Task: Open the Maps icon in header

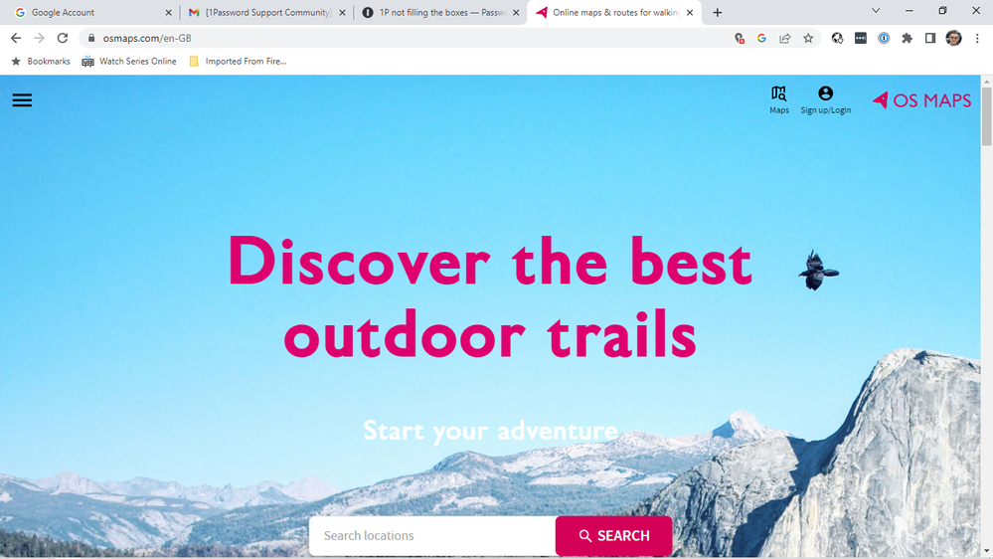Action: [x=779, y=100]
